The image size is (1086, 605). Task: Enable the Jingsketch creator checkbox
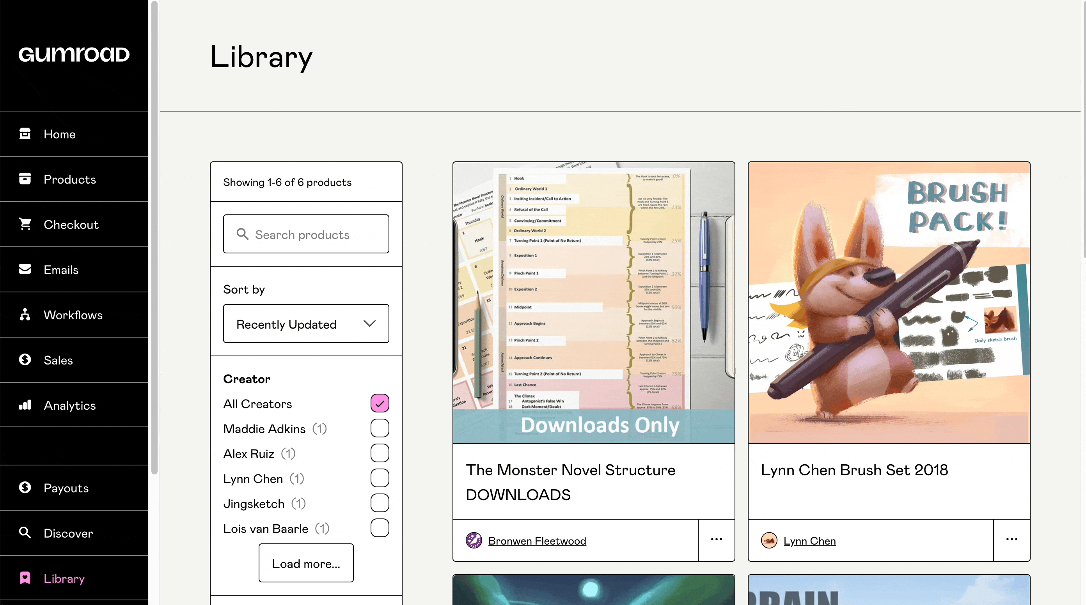[380, 503]
